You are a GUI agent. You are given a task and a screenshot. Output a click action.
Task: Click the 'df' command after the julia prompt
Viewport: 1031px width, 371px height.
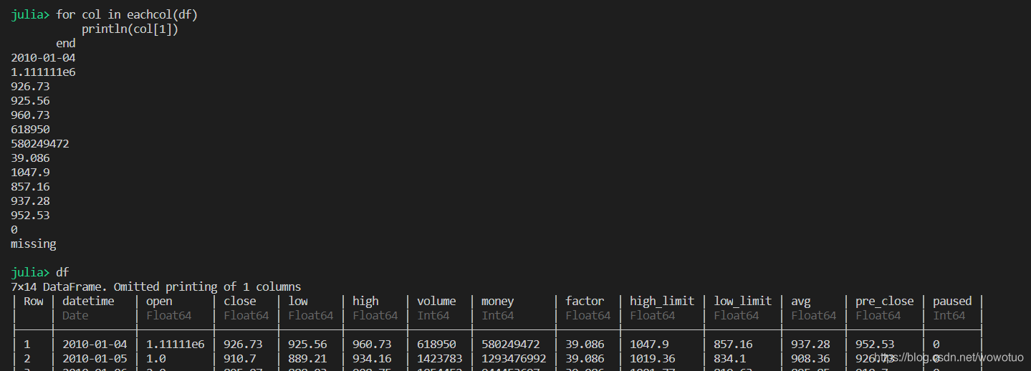(x=62, y=273)
